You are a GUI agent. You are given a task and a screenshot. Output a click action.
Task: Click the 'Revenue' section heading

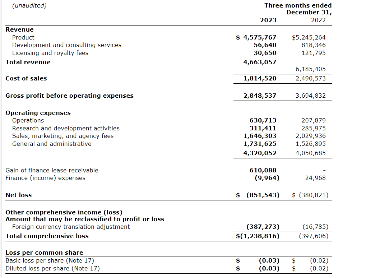(x=20, y=30)
